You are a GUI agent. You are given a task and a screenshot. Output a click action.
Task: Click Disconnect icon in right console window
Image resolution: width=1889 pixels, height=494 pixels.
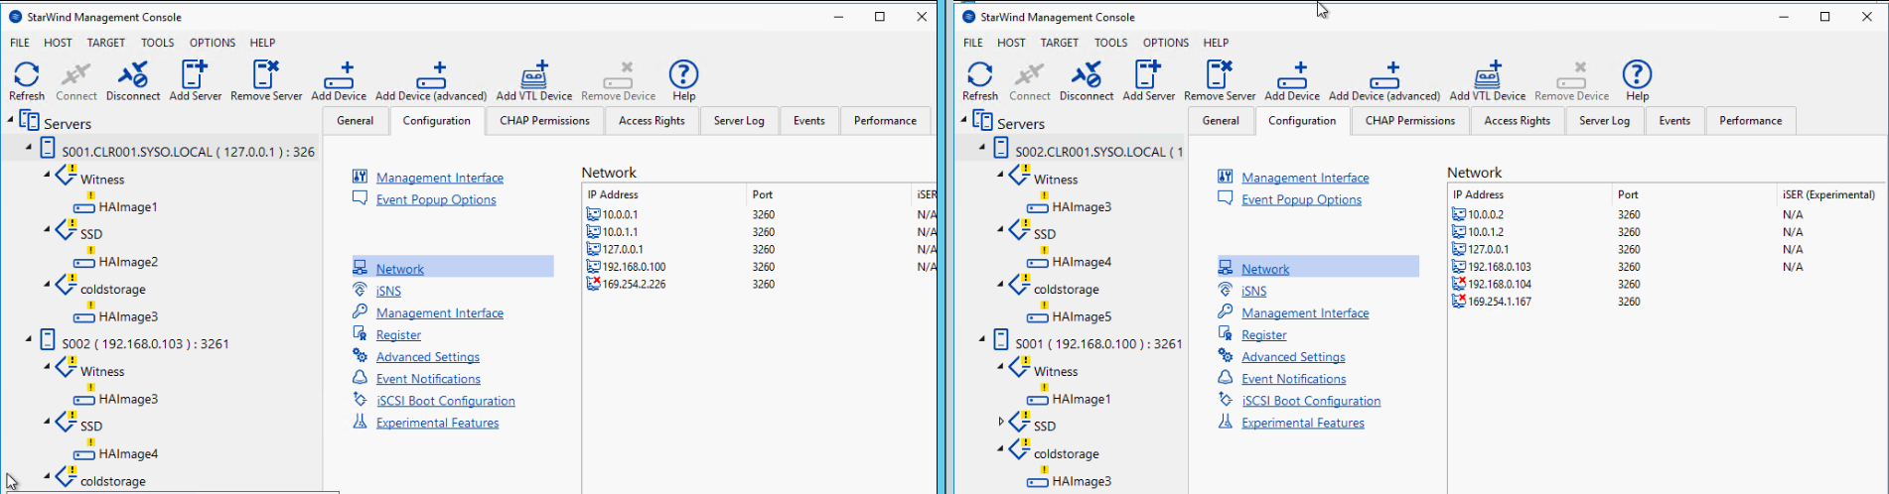[x=1087, y=80]
